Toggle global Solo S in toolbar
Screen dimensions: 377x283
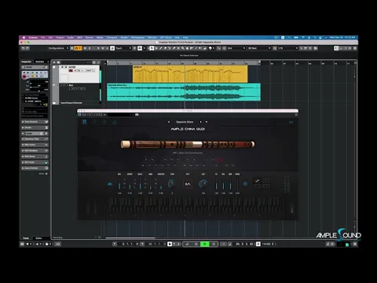(90, 48)
